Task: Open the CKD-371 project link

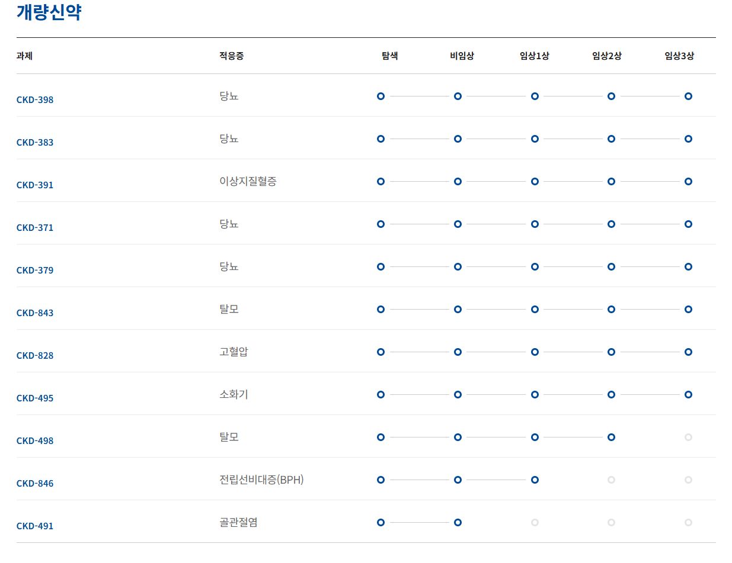Action: 35,227
